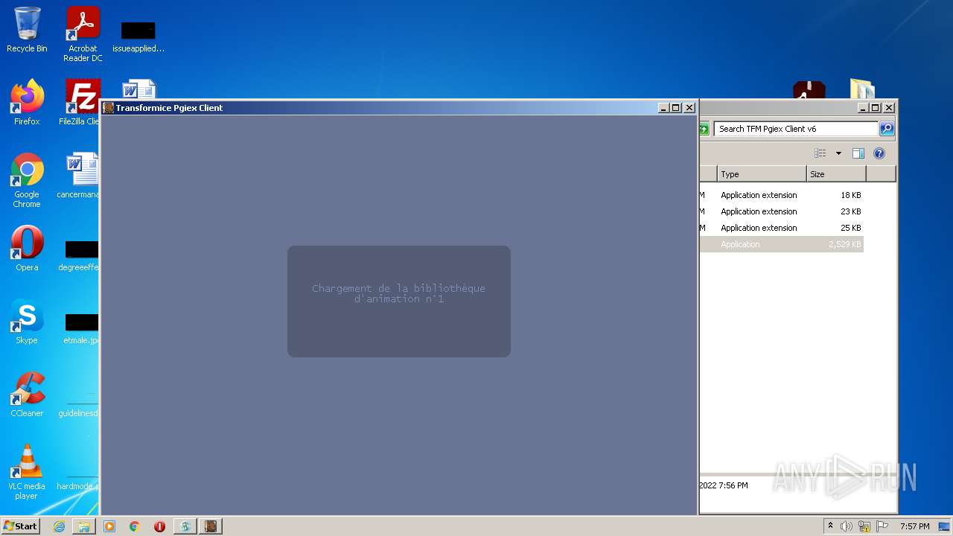Select the 18 KB Application extension row

click(781, 195)
